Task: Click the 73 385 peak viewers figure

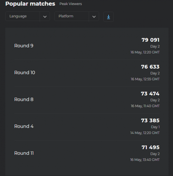Action: tap(150, 121)
